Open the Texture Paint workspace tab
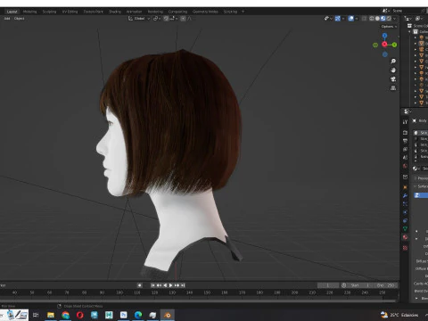The height and width of the screenshot is (321, 428). (93, 12)
